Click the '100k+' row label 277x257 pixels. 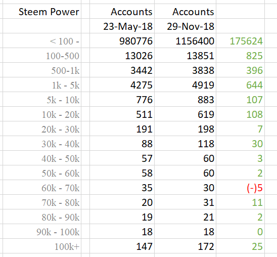click(x=67, y=246)
